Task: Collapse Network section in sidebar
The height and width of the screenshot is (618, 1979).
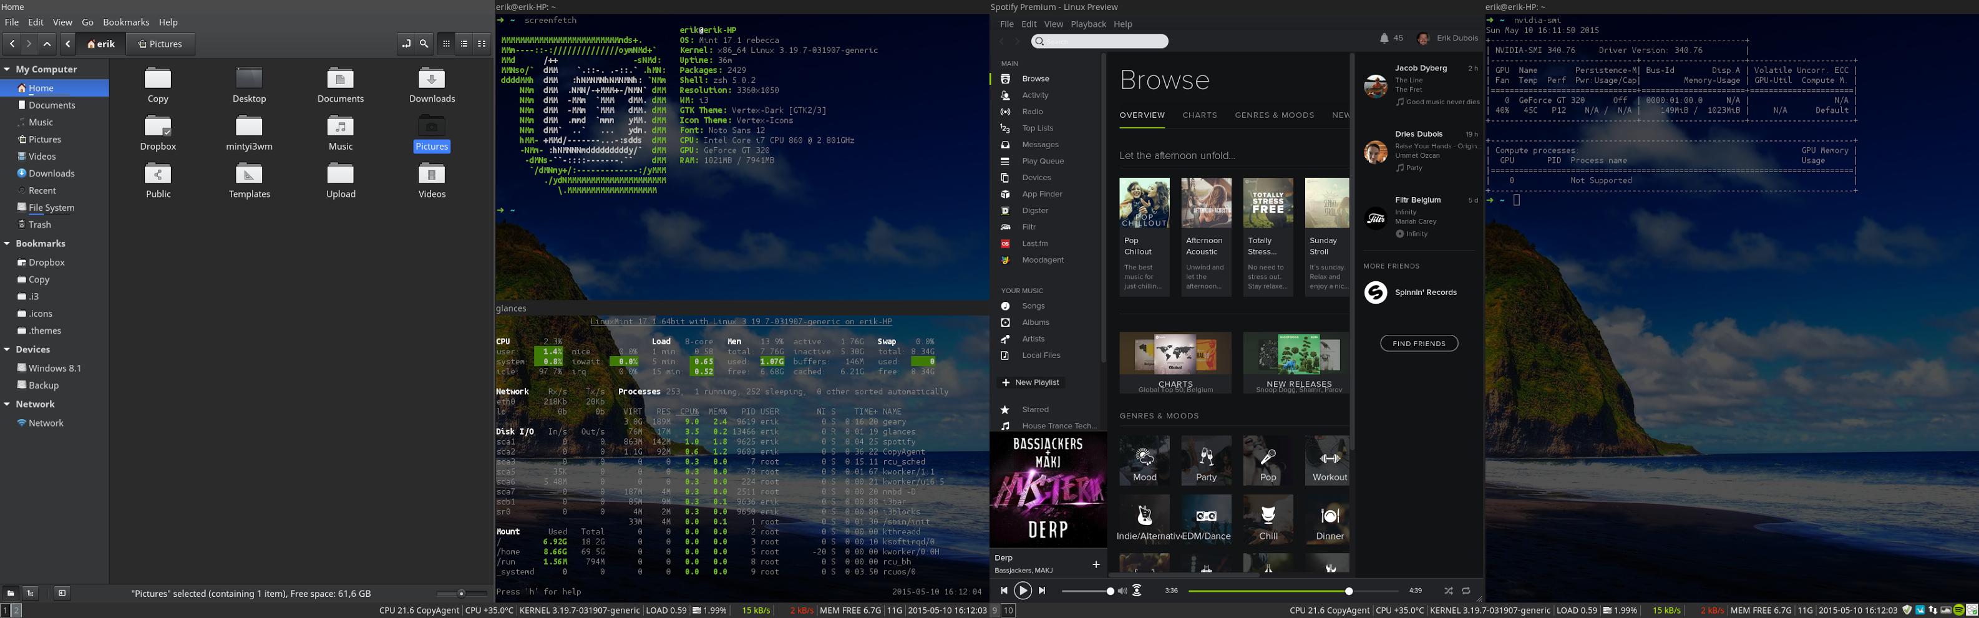Action: click(x=7, y=404)
